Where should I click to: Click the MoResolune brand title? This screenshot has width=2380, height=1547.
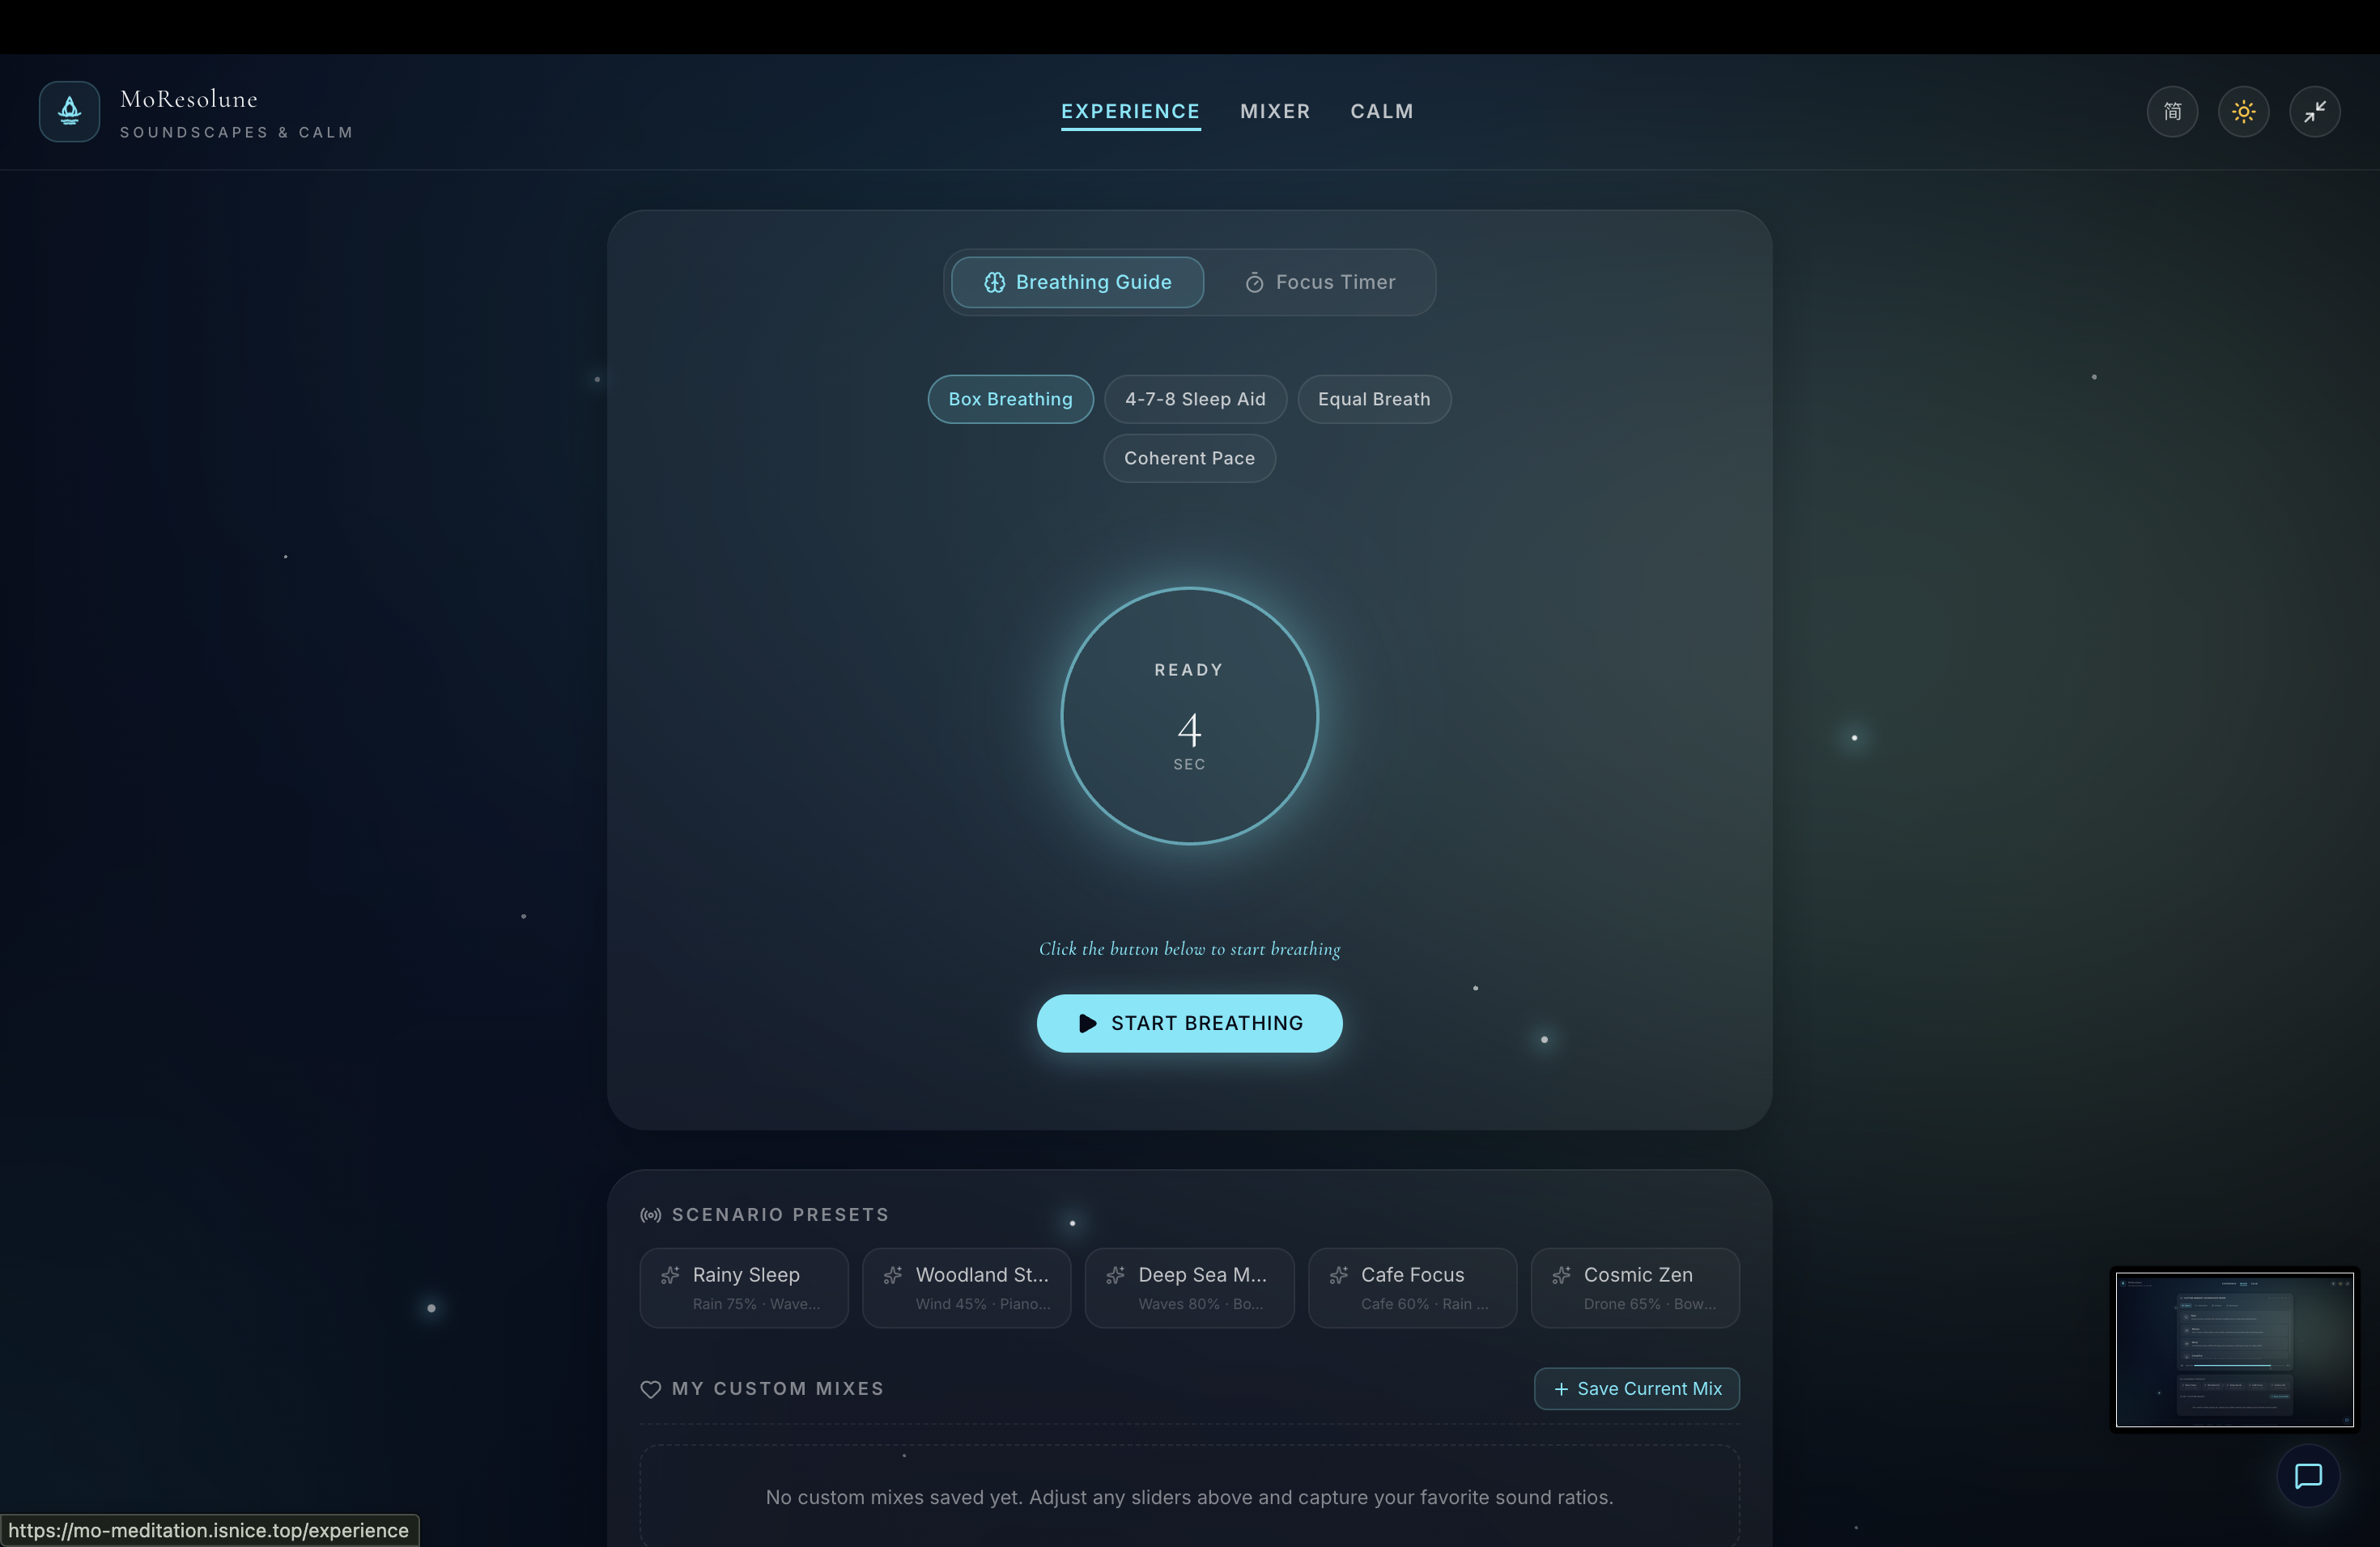pos(189,99)
